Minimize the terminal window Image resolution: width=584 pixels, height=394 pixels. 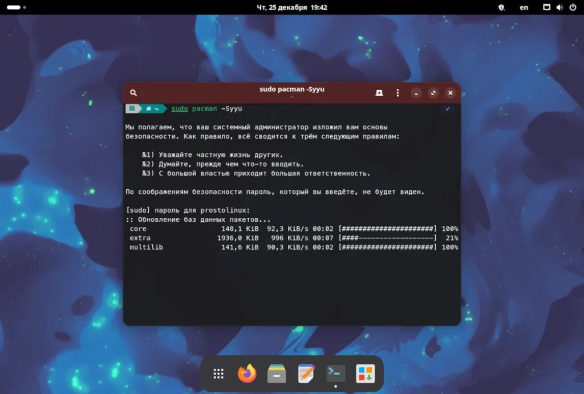(416, 93)
